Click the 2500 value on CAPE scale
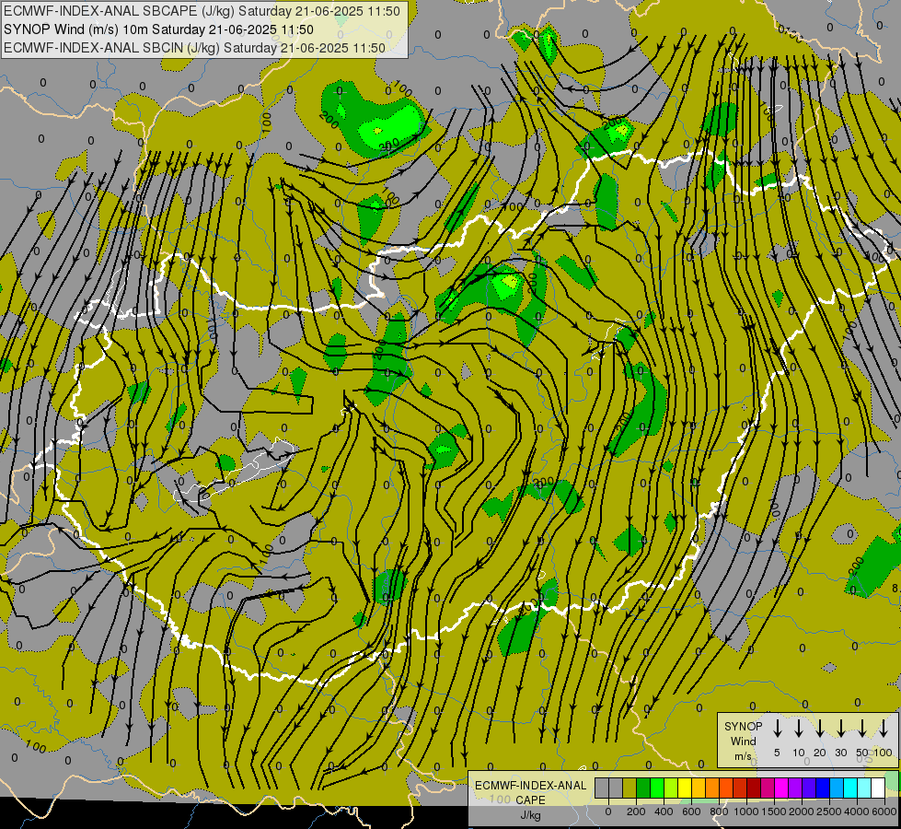The height and width of the screenshot is (829, 901). 829,811
